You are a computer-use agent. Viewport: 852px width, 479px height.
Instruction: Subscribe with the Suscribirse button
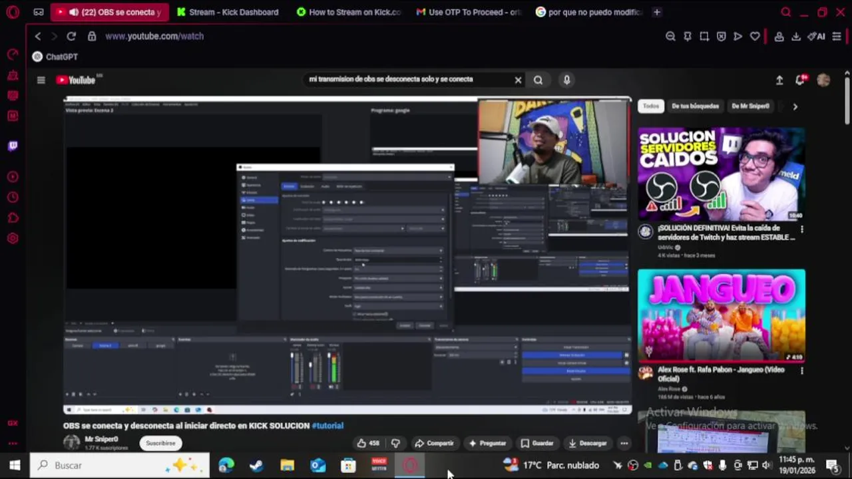[160, 443]
